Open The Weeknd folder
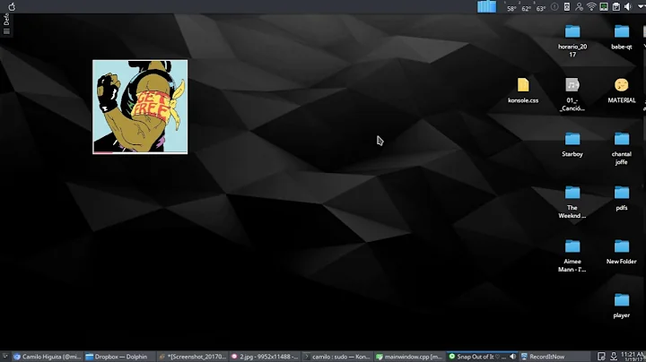The image size is (646, 362). 572,193
